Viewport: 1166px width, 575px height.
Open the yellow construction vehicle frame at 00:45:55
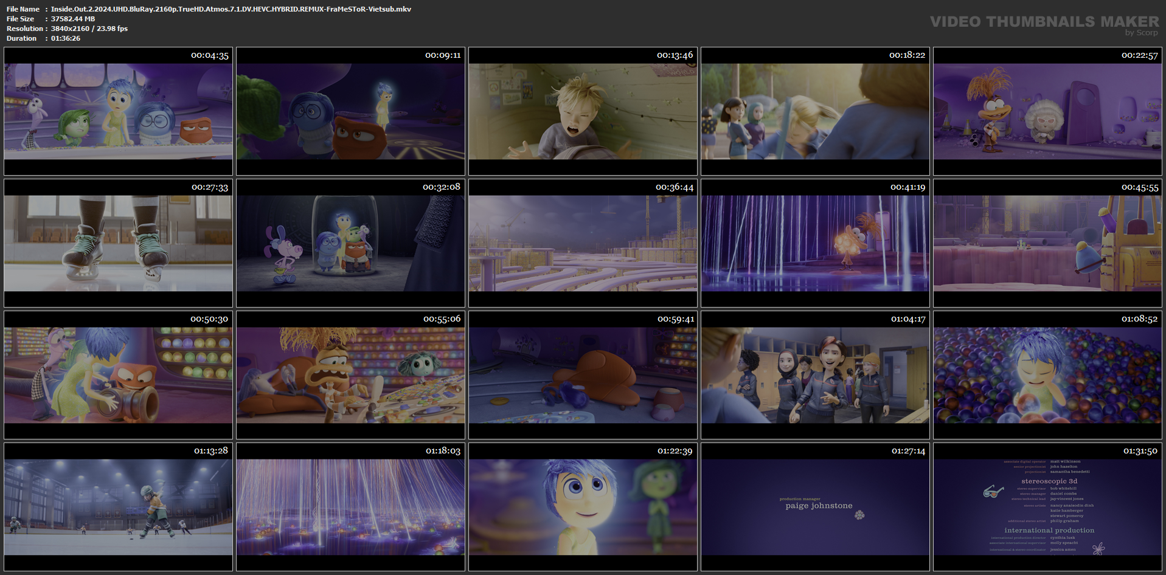[1047, 243]
